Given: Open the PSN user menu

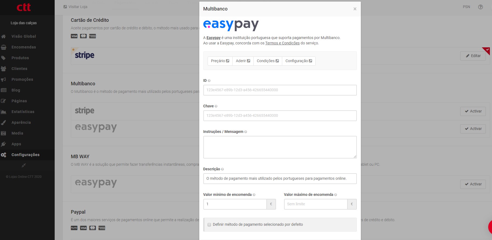Looking at the screenshot, I should click(466, 7).
